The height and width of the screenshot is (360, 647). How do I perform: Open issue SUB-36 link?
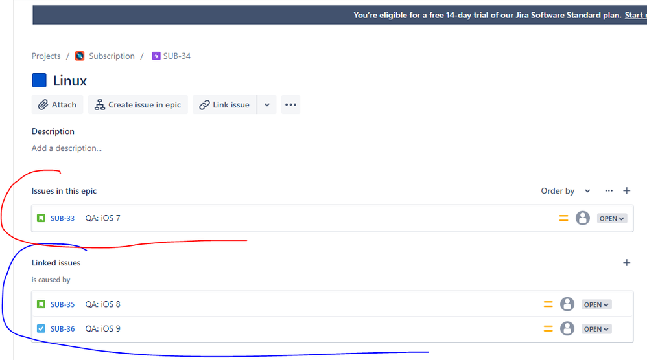tap(62, 329)
